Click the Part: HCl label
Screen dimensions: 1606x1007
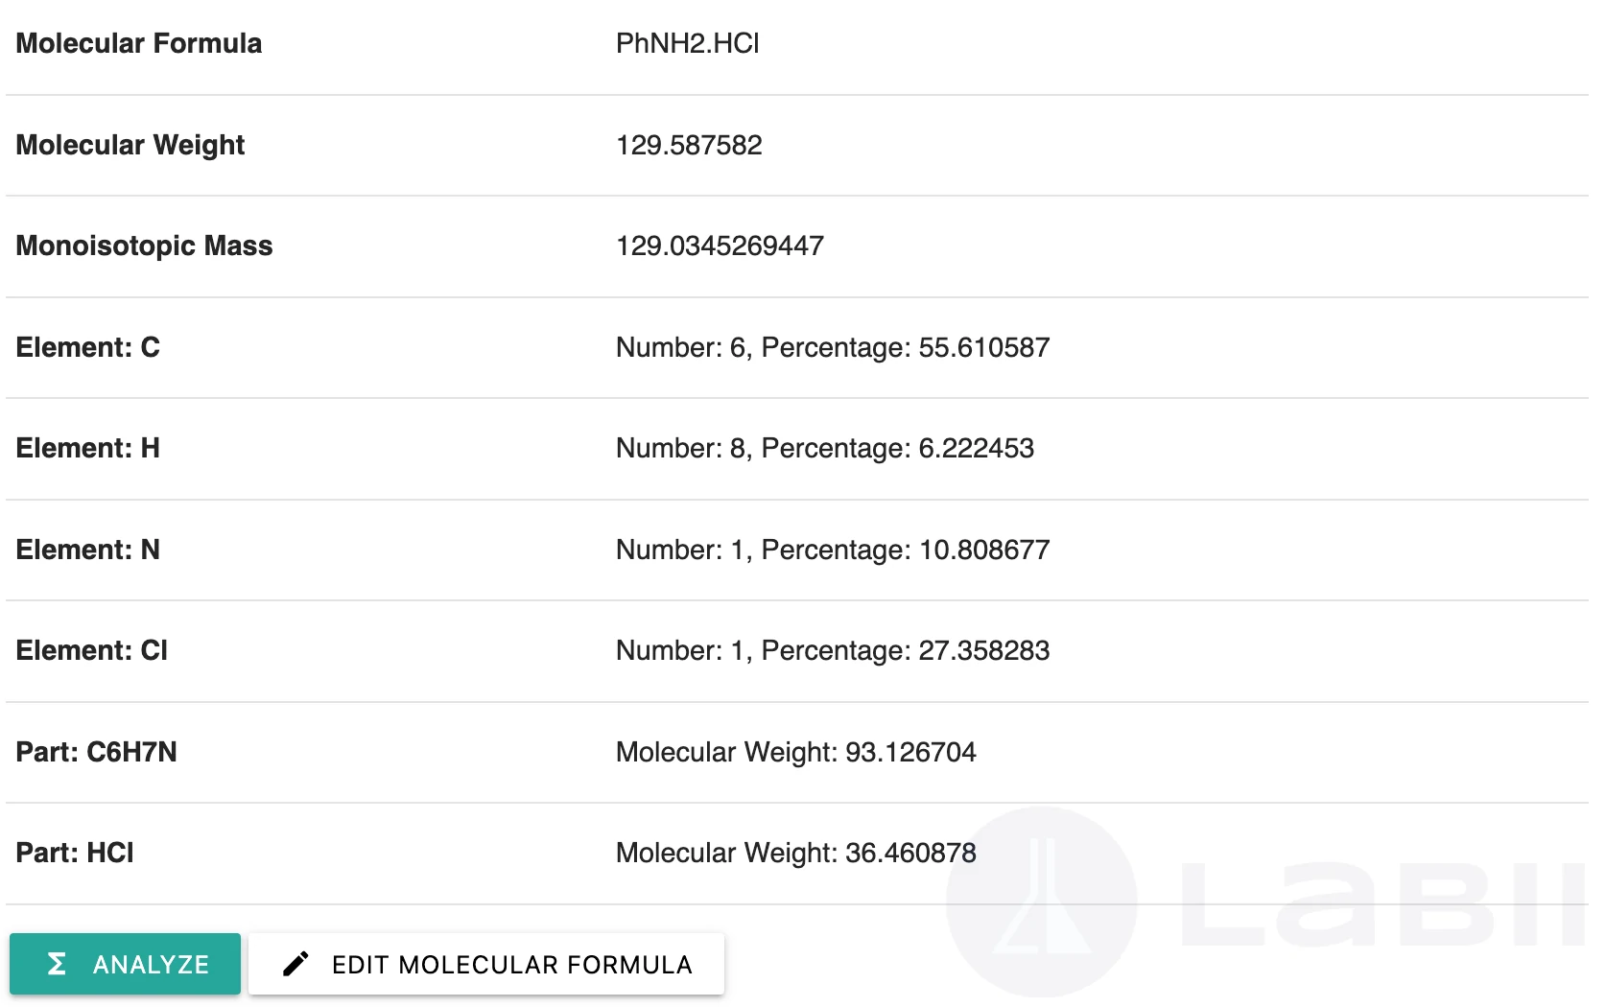point(75,853)
